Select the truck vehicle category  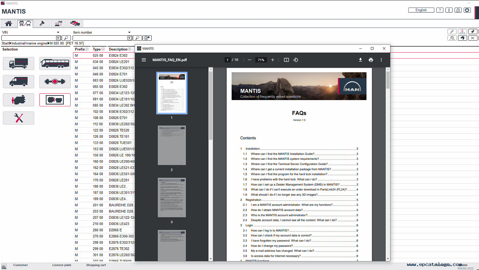(19, 63)
